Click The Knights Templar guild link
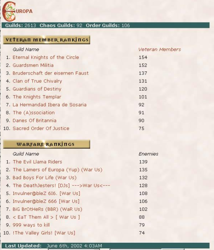 tap(37, 97)
